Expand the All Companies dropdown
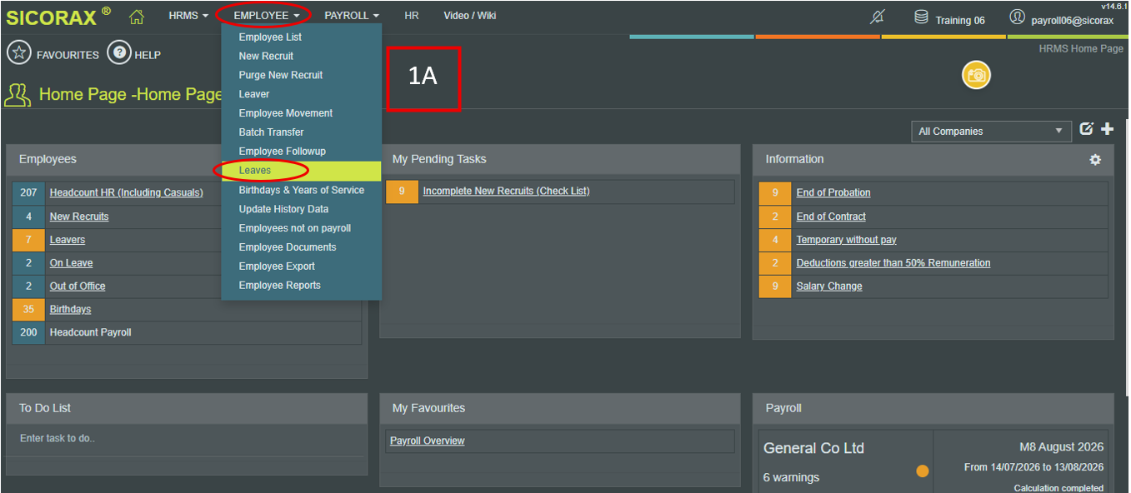Viewport: 1131px width, 493px height. [991, 132]
